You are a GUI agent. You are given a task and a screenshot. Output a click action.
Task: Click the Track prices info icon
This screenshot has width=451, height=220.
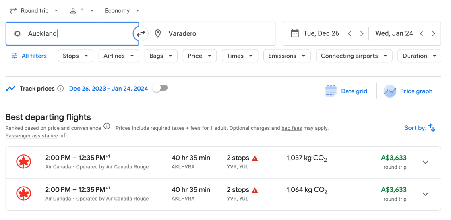coord(60,89)
